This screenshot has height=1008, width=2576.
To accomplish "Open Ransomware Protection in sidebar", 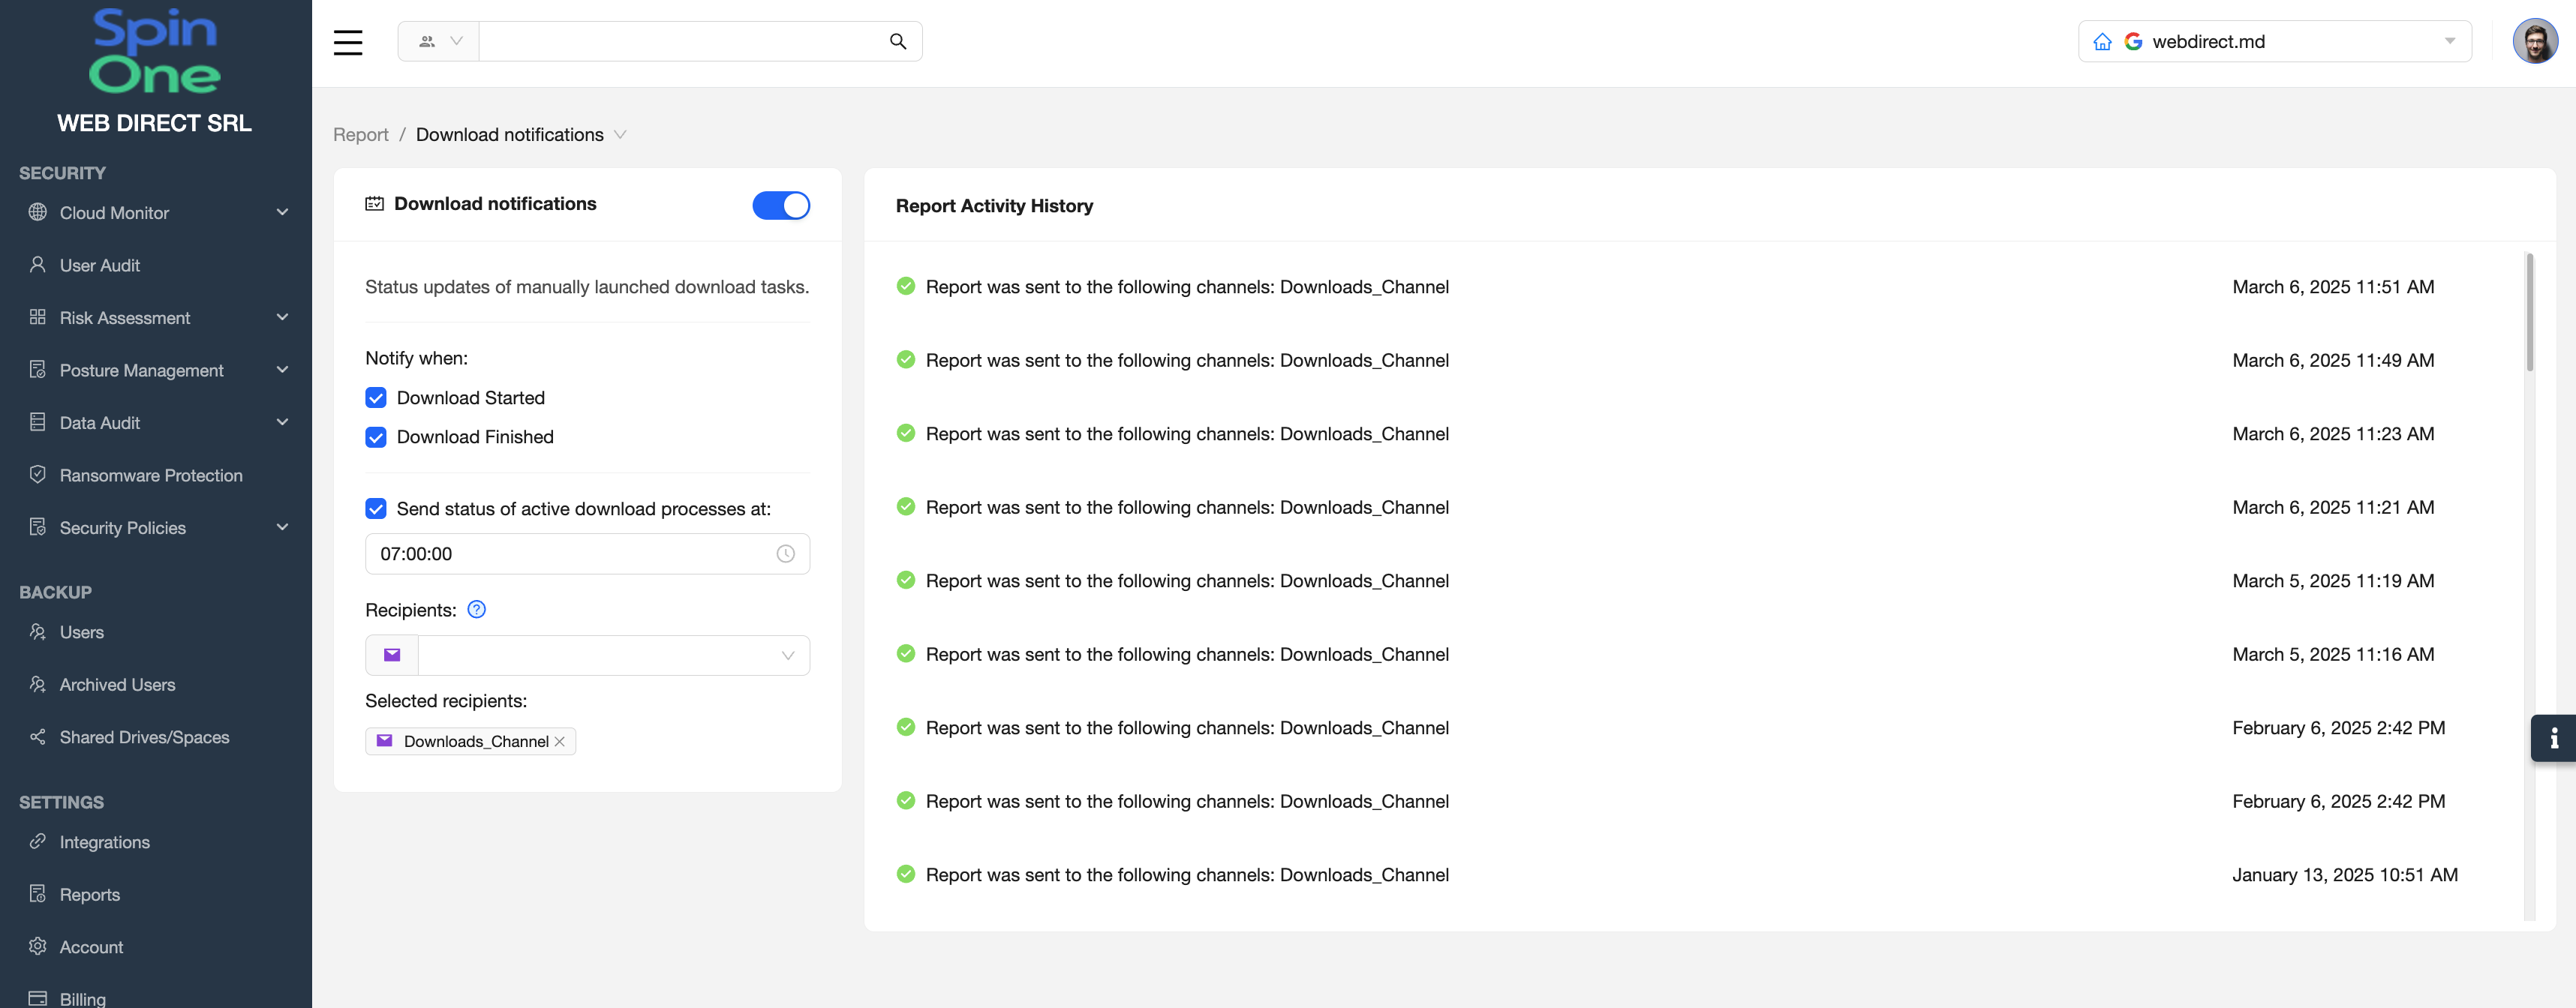I will point(150,475).
